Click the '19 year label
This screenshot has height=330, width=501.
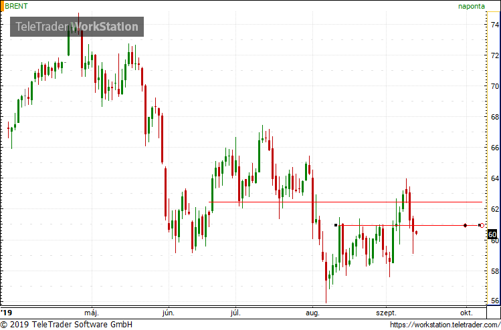(x=6, y=311)
